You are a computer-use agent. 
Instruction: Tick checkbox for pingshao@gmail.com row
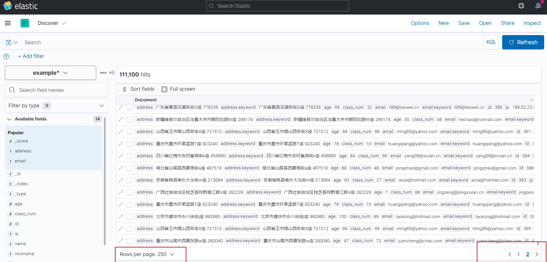pyautogui.click(x=129, y=168)
